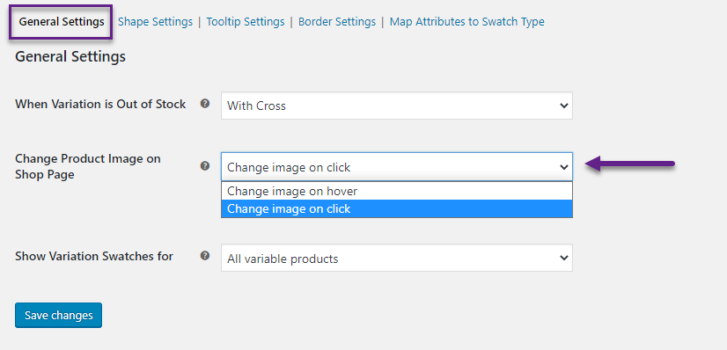Click help icon for Out of Stock setting
727x350 pixels.
[x=205, y=104]
